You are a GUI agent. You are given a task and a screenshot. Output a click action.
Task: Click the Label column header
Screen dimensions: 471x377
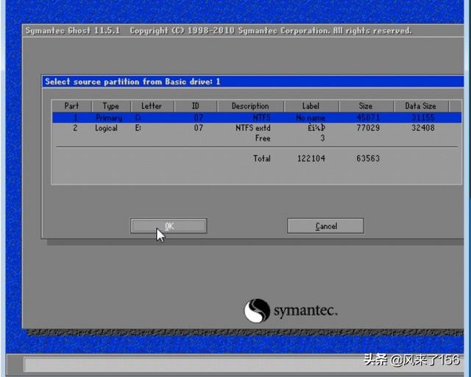tap(311, 106)
